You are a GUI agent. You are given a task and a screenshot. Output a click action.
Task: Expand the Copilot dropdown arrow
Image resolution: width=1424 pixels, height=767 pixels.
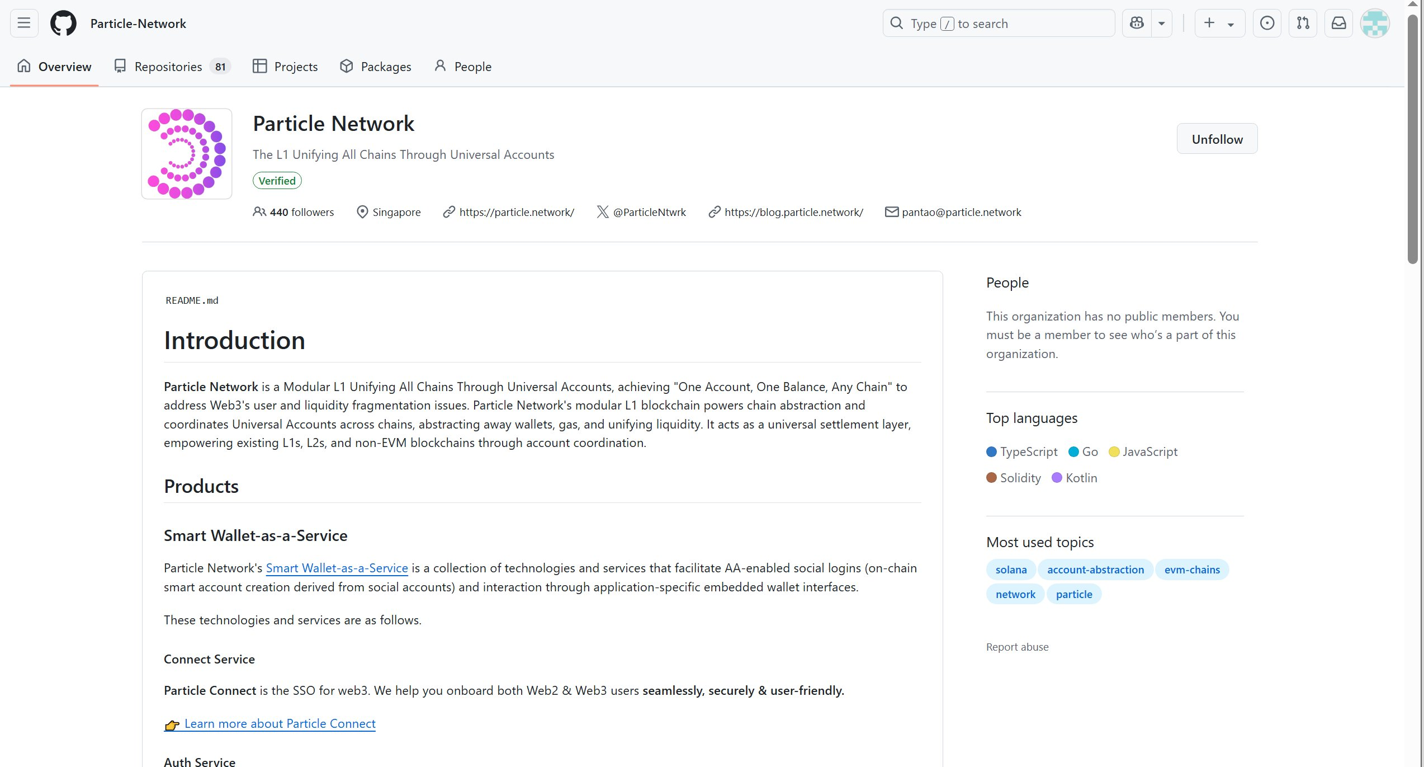coord(1162,23)
